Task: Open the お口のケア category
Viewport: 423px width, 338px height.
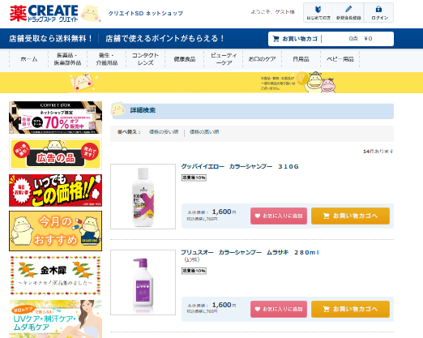Action: (262, 59)
